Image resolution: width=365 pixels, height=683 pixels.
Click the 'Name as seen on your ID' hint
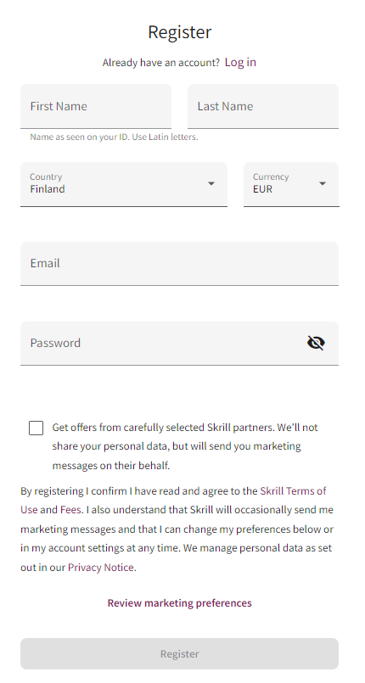[x=114, y=137]
